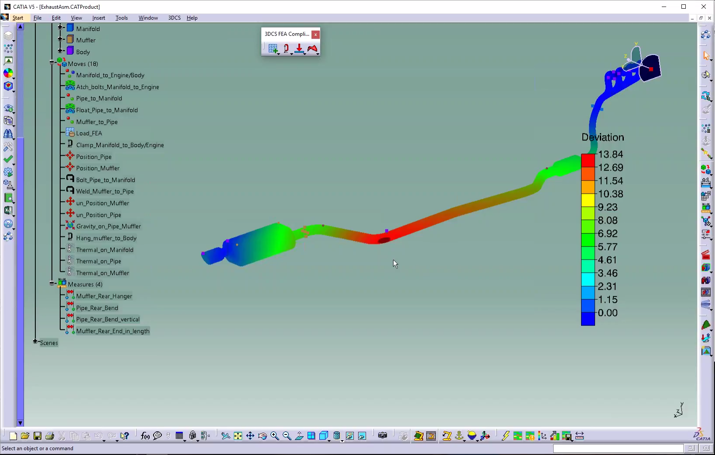Open dropdown arrow beside Undo icon
This screenshot has height=455, width=715.
tap(104, 440)
